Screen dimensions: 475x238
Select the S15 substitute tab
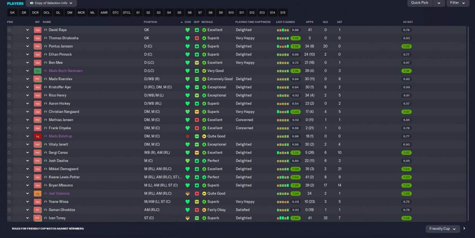tap(283, 13)
